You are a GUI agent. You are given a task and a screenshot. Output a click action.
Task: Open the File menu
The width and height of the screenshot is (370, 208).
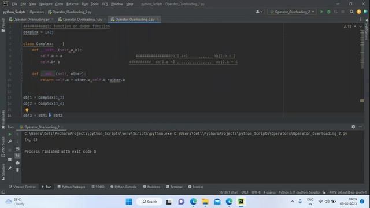click(14, 4)
